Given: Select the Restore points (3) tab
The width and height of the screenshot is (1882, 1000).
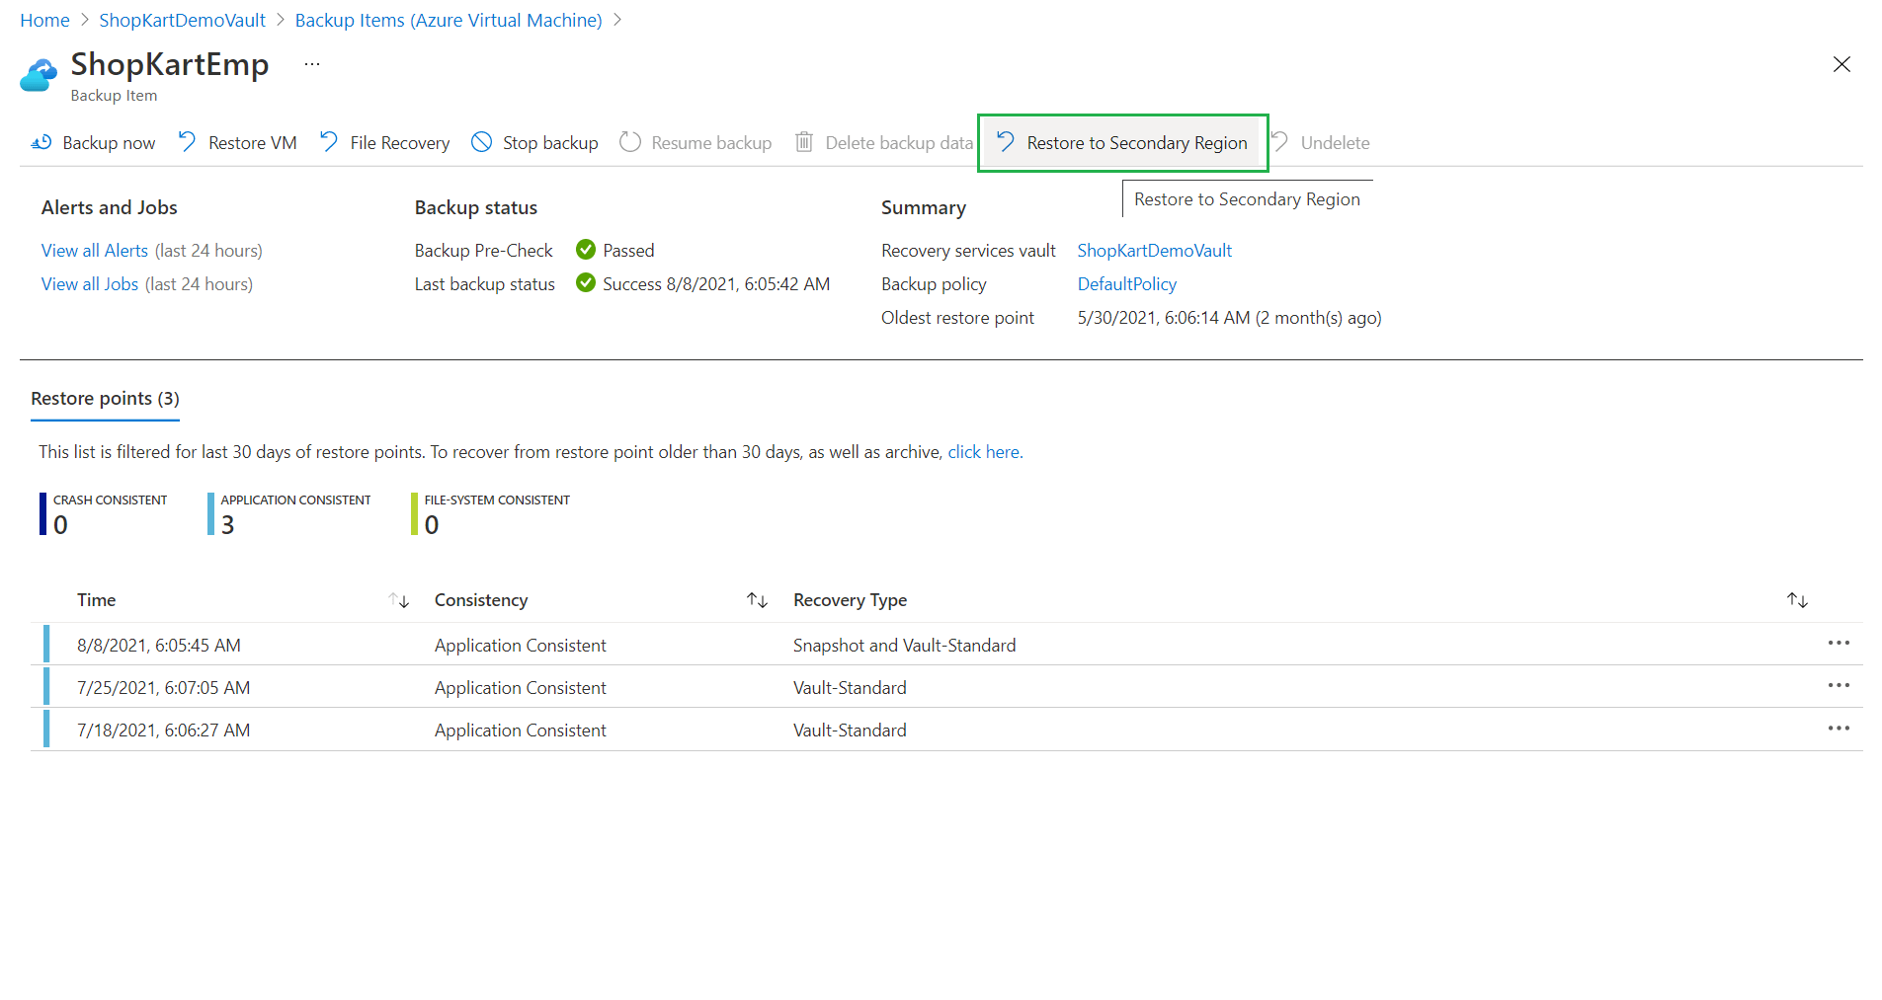Looking at the screenshot, I should click(x=105, y=399).
